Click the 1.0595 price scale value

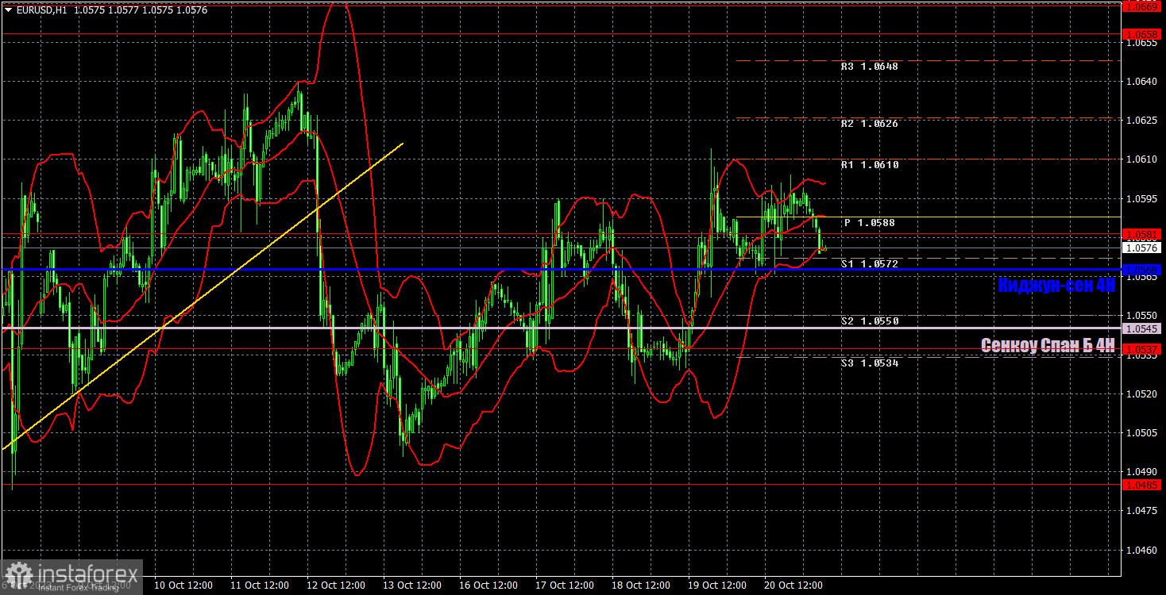click(1142, 198)
